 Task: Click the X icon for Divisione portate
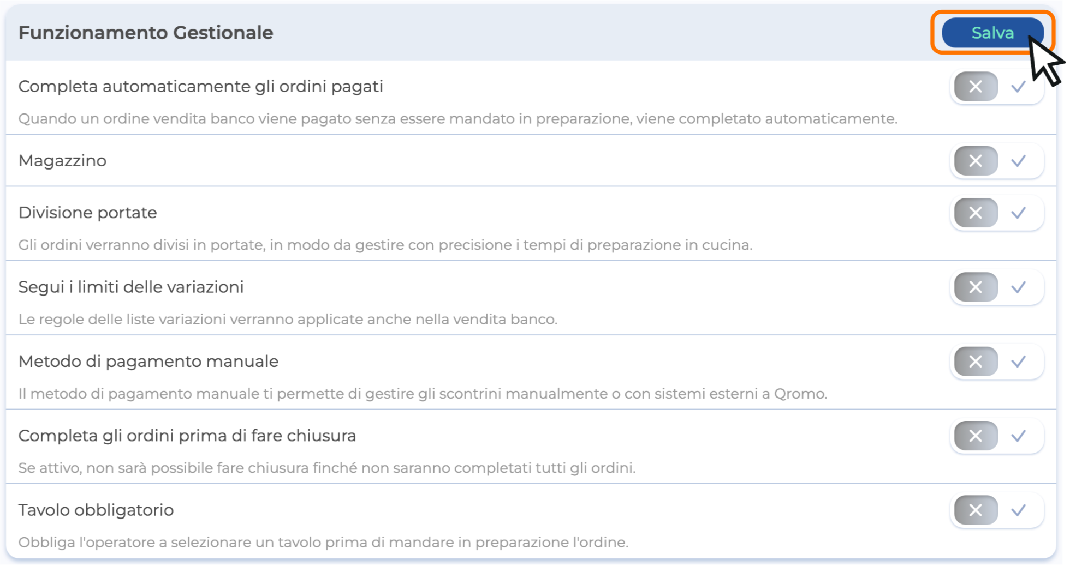point(976,213)
